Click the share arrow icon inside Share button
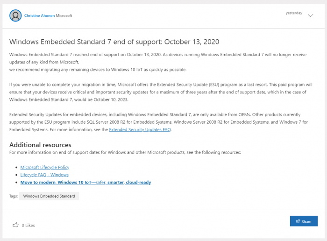 (x=297, y=221)
